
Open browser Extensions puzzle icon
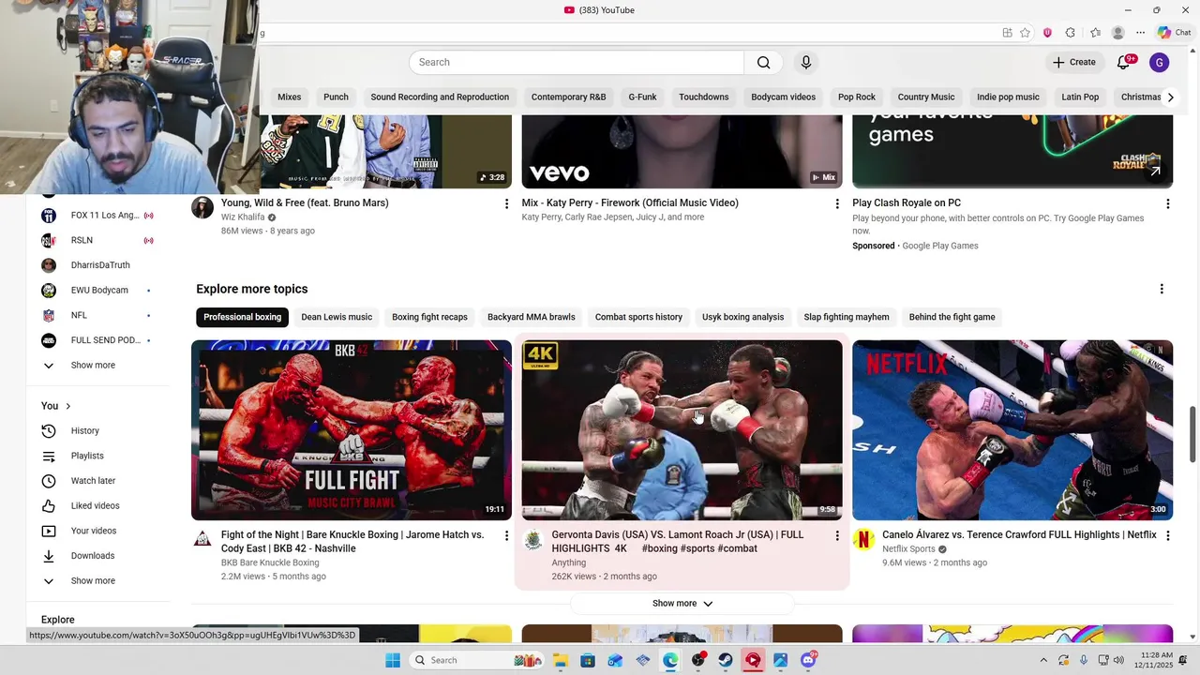point(1071,33)
